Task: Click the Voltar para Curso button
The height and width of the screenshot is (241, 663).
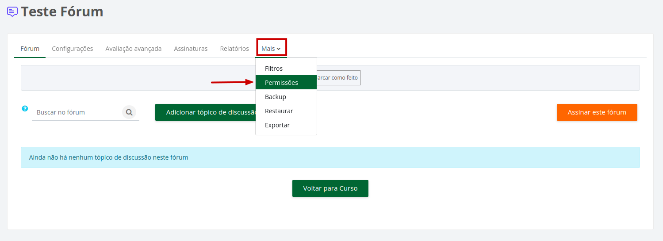Action: coord(330,188)
